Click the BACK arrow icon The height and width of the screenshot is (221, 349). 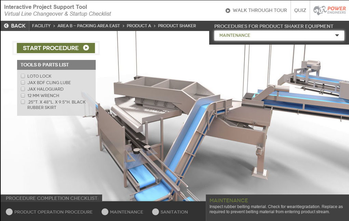coord(6,26)
